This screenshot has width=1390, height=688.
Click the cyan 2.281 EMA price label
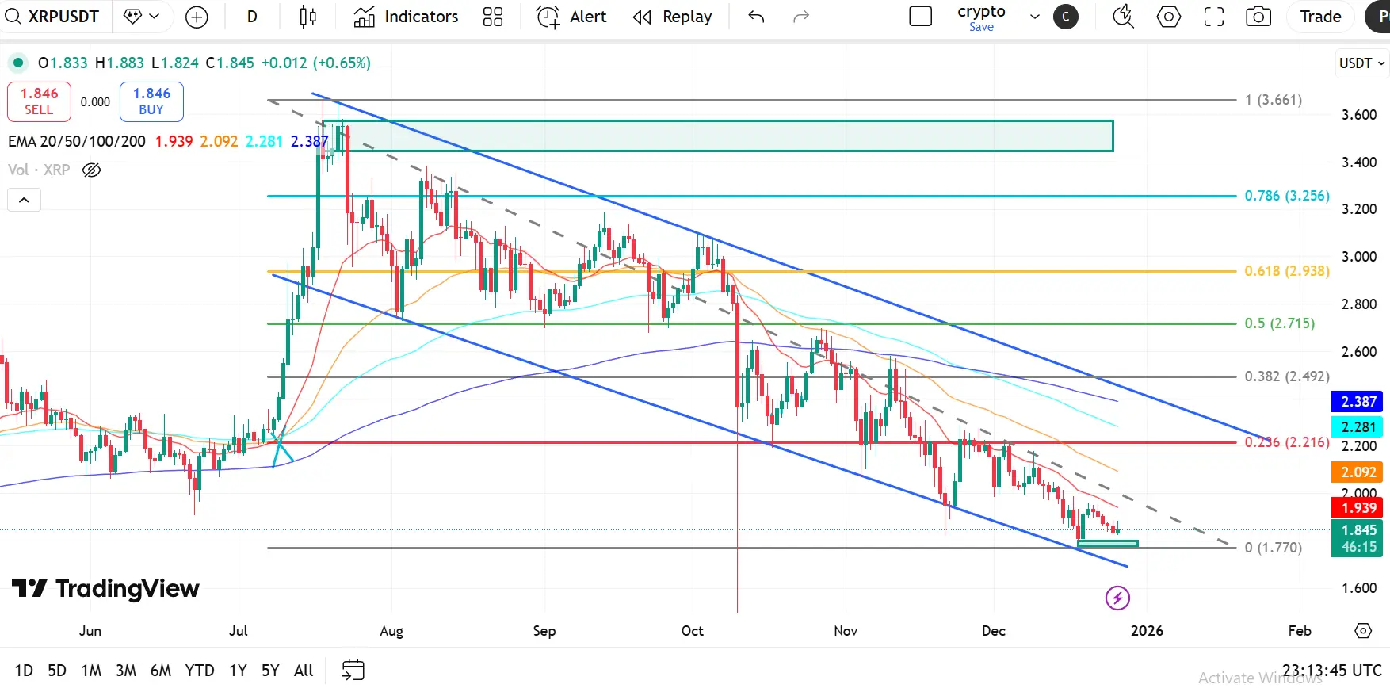click(x=1358, y=427)
